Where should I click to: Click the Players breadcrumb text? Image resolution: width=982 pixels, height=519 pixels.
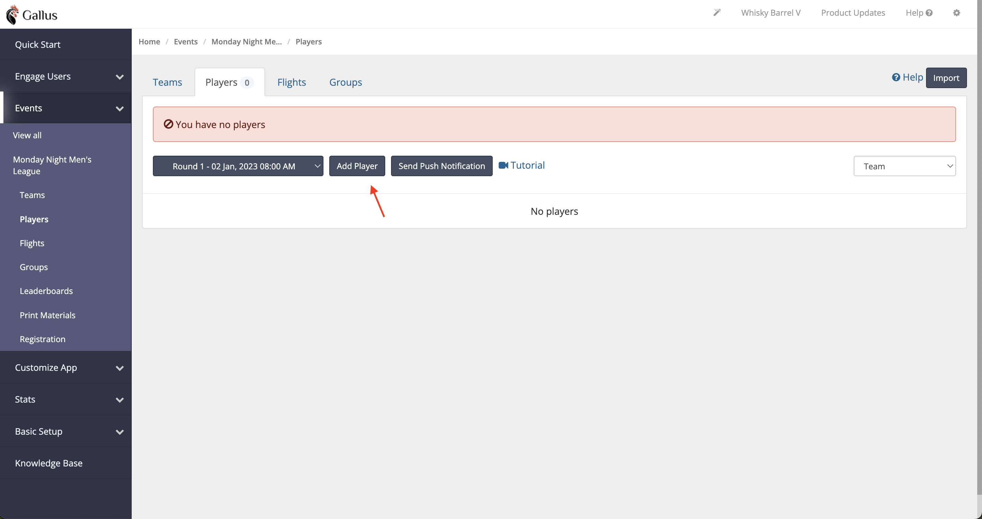[x=308, y=42]
